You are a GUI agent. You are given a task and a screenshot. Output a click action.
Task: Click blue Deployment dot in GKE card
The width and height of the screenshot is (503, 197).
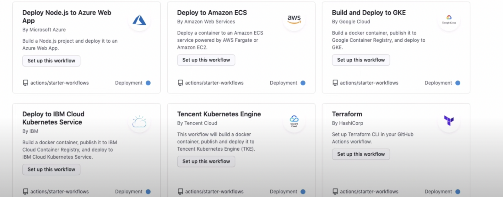(x=458, y=83)
